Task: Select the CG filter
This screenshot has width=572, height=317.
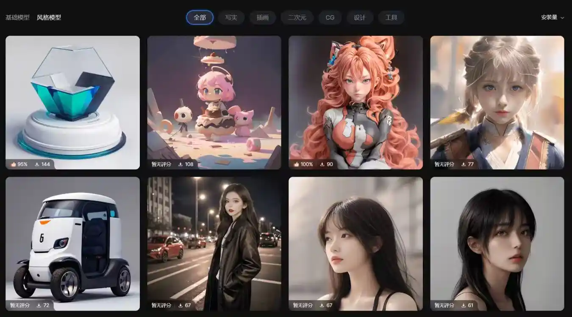Action: click(330, 17)
